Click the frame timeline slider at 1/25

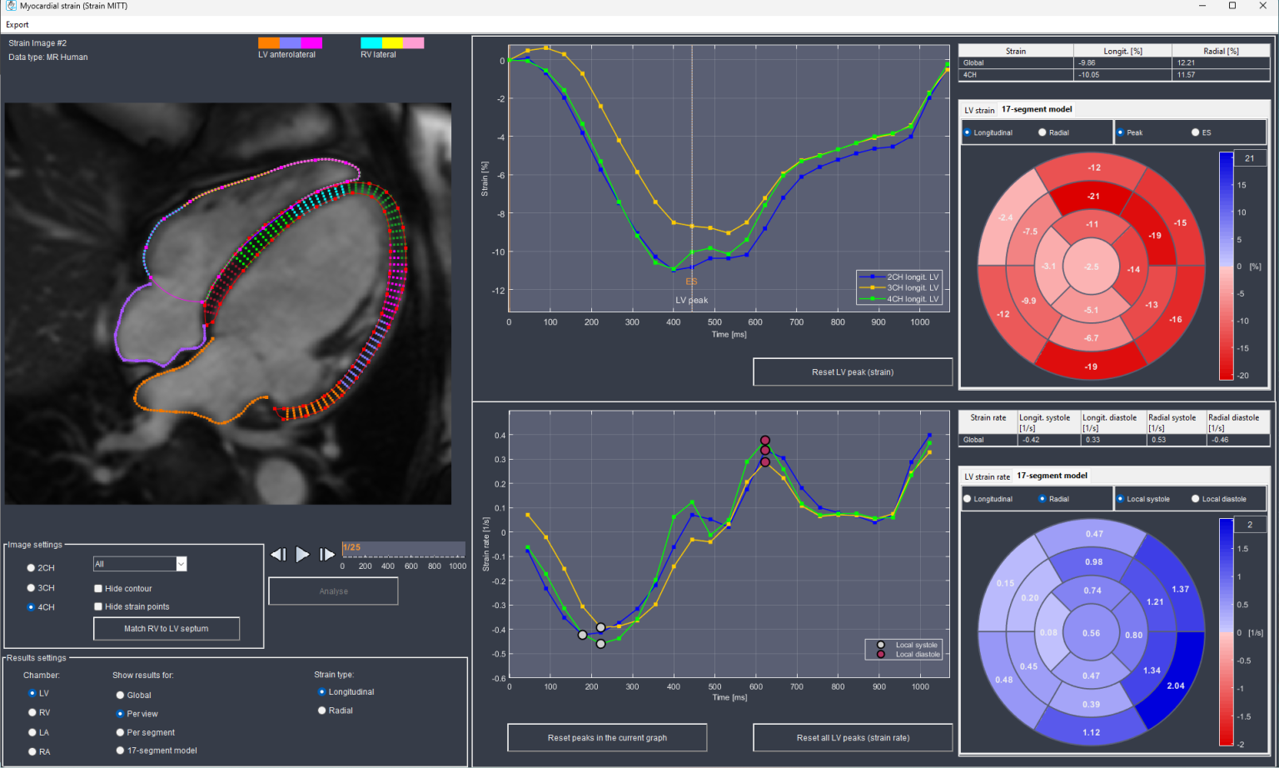pos(403,549)
